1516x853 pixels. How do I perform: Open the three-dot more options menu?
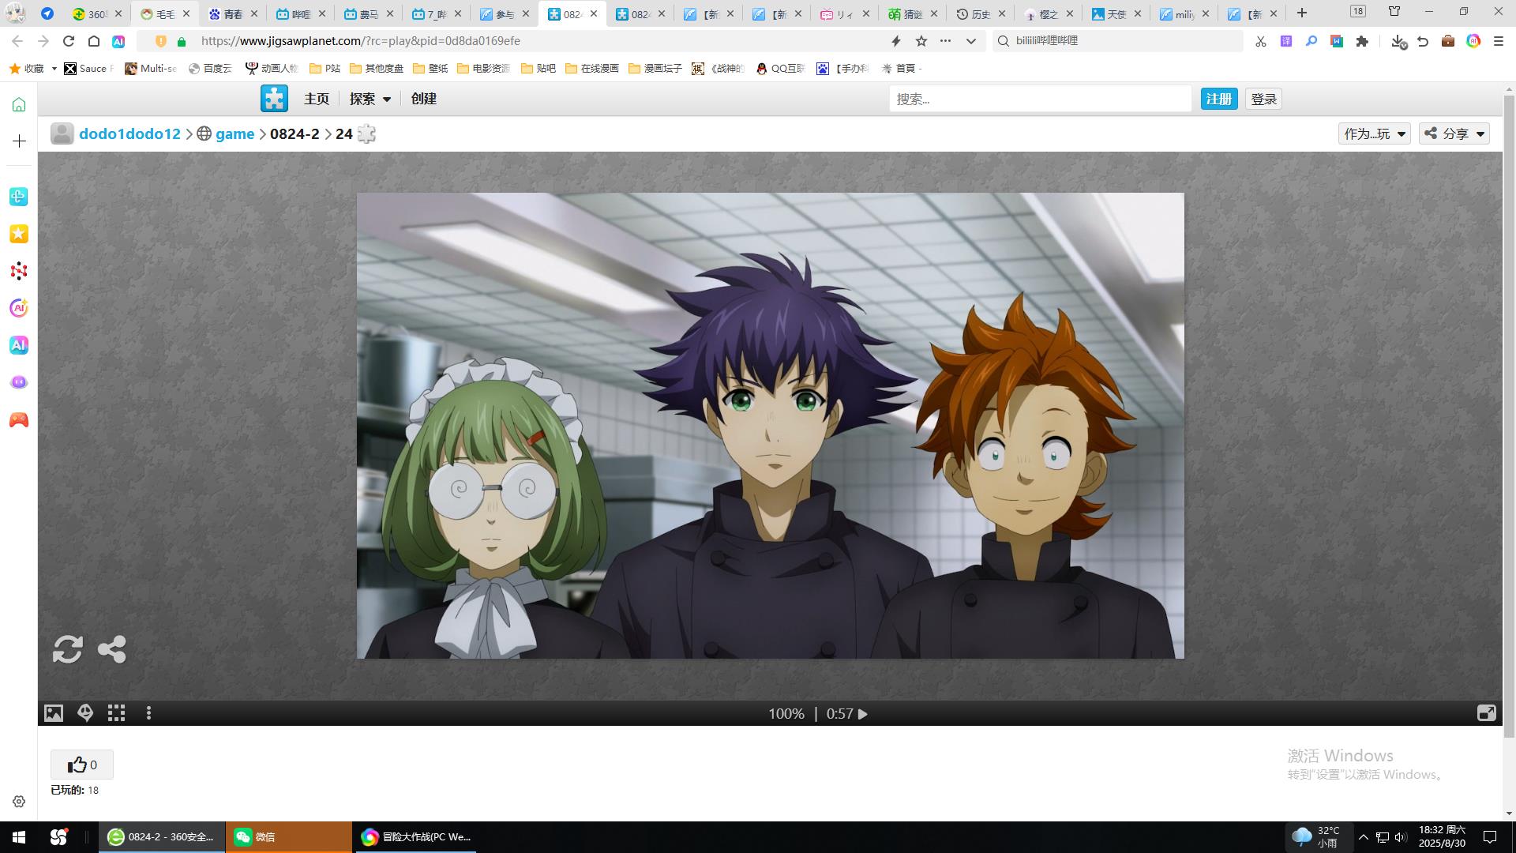148,713
